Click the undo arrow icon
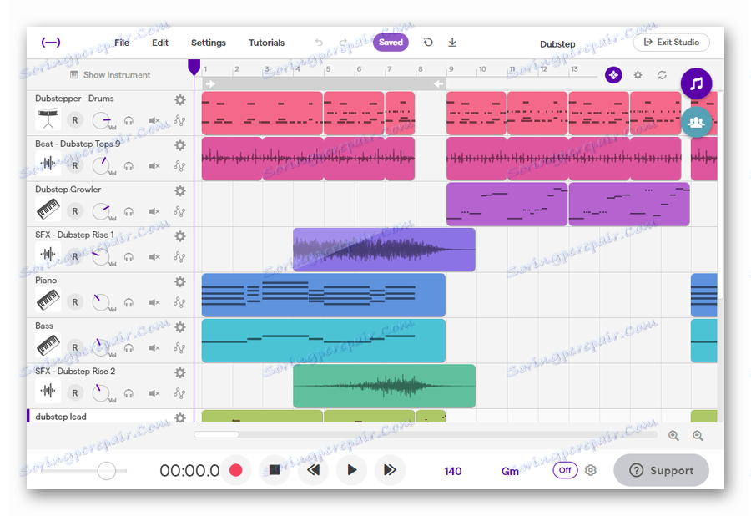Image resolution: width=751 pixels, height=516 pixels. [x=319, y=42]
